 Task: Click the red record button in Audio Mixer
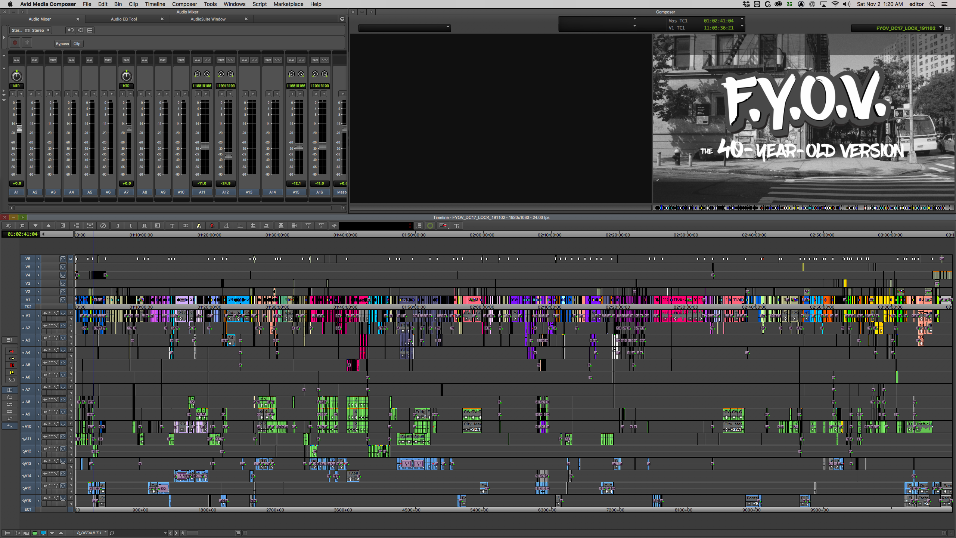coord(15,43)
